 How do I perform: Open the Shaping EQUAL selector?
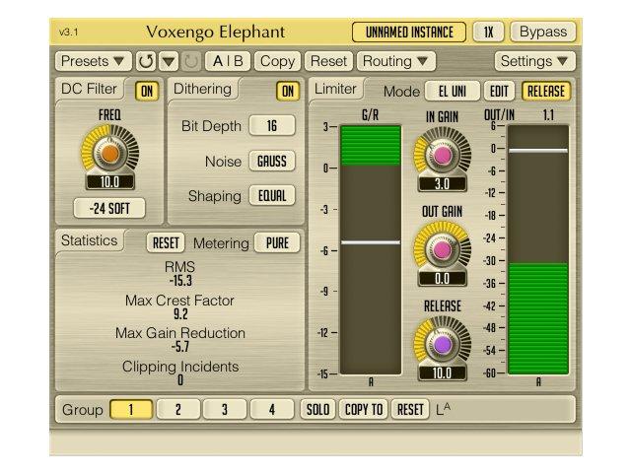(272, 196)
